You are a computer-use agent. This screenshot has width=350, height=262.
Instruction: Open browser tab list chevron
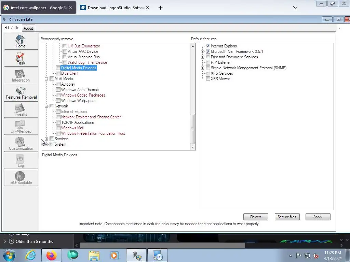[x=295, y=8]
